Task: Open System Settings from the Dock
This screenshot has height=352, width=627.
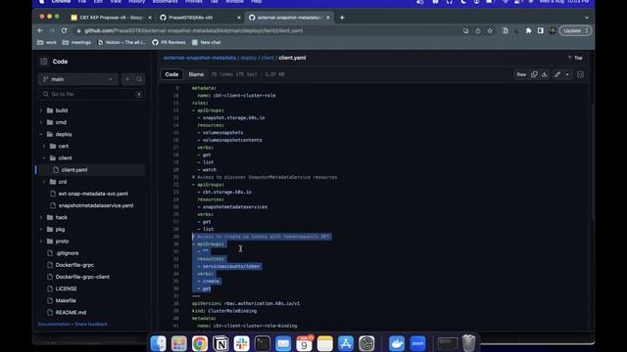Action: click(x=366, y=343)
